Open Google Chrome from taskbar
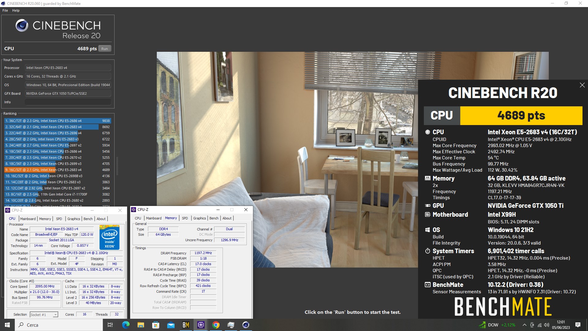This screenshot has height=331, width=588. (216, 325)
